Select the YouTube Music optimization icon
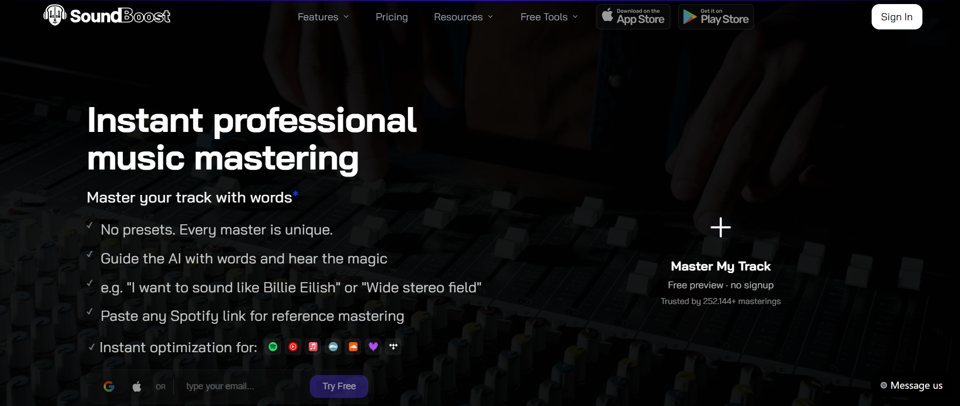Image resolution: width=960 pixels, height=406 pixels. click(293, 347)
